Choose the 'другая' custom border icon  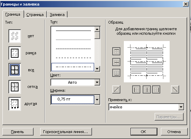point(15,104)
